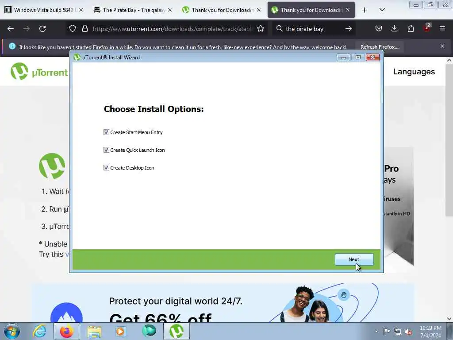Click Next in the uTorrent Install Wizard
This screenshot has width=453, height=340.
(354, 259)
